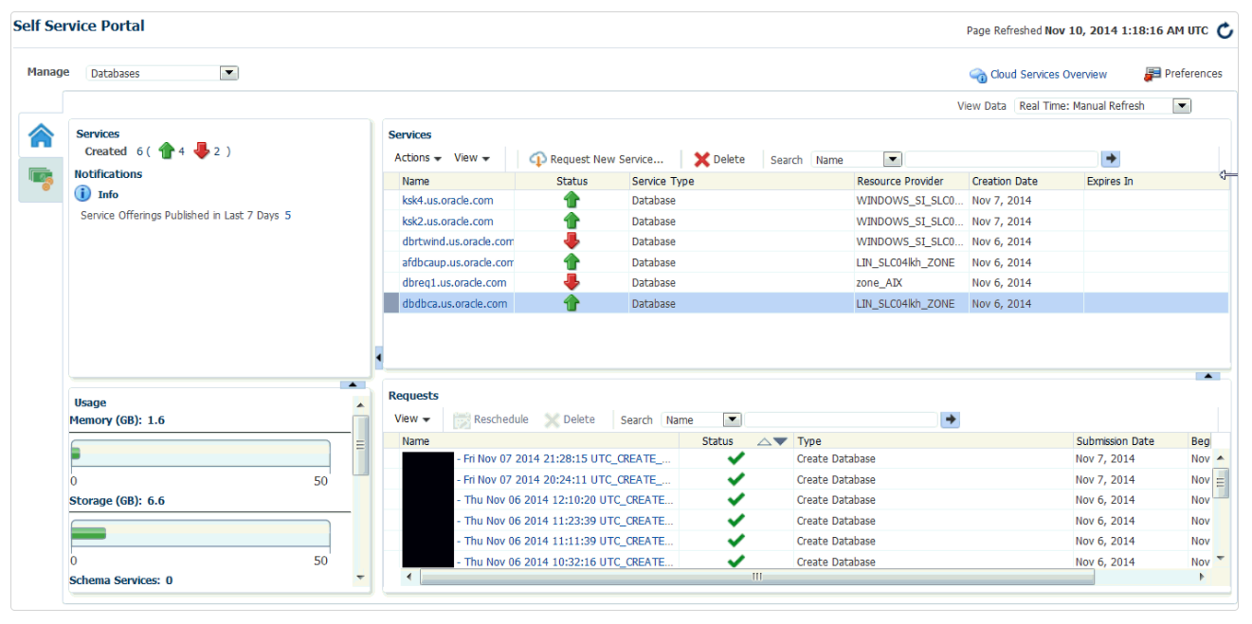Run the Requests search with the arrow icon
The width and height of the screenshot is (1252, 624).
point(949,419)
